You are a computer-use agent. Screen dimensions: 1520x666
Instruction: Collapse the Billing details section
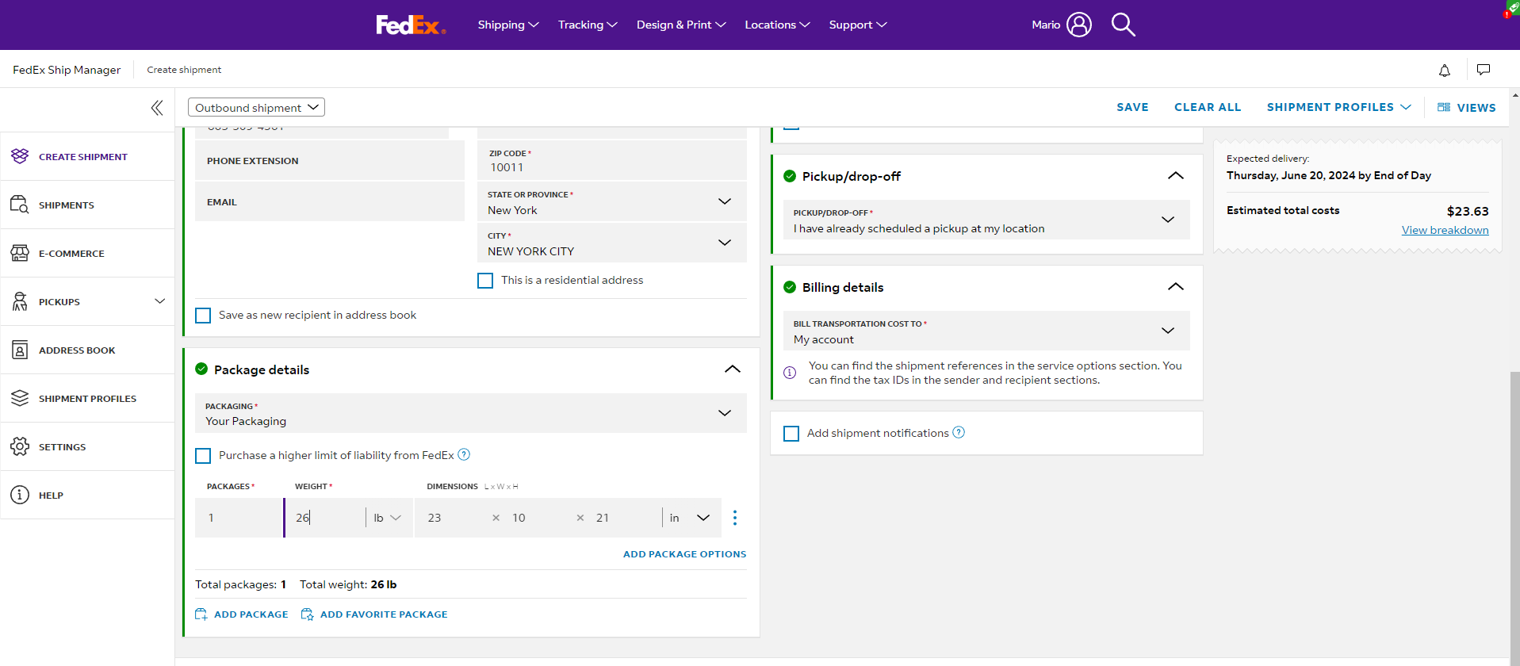click(x=1176, y=287)
